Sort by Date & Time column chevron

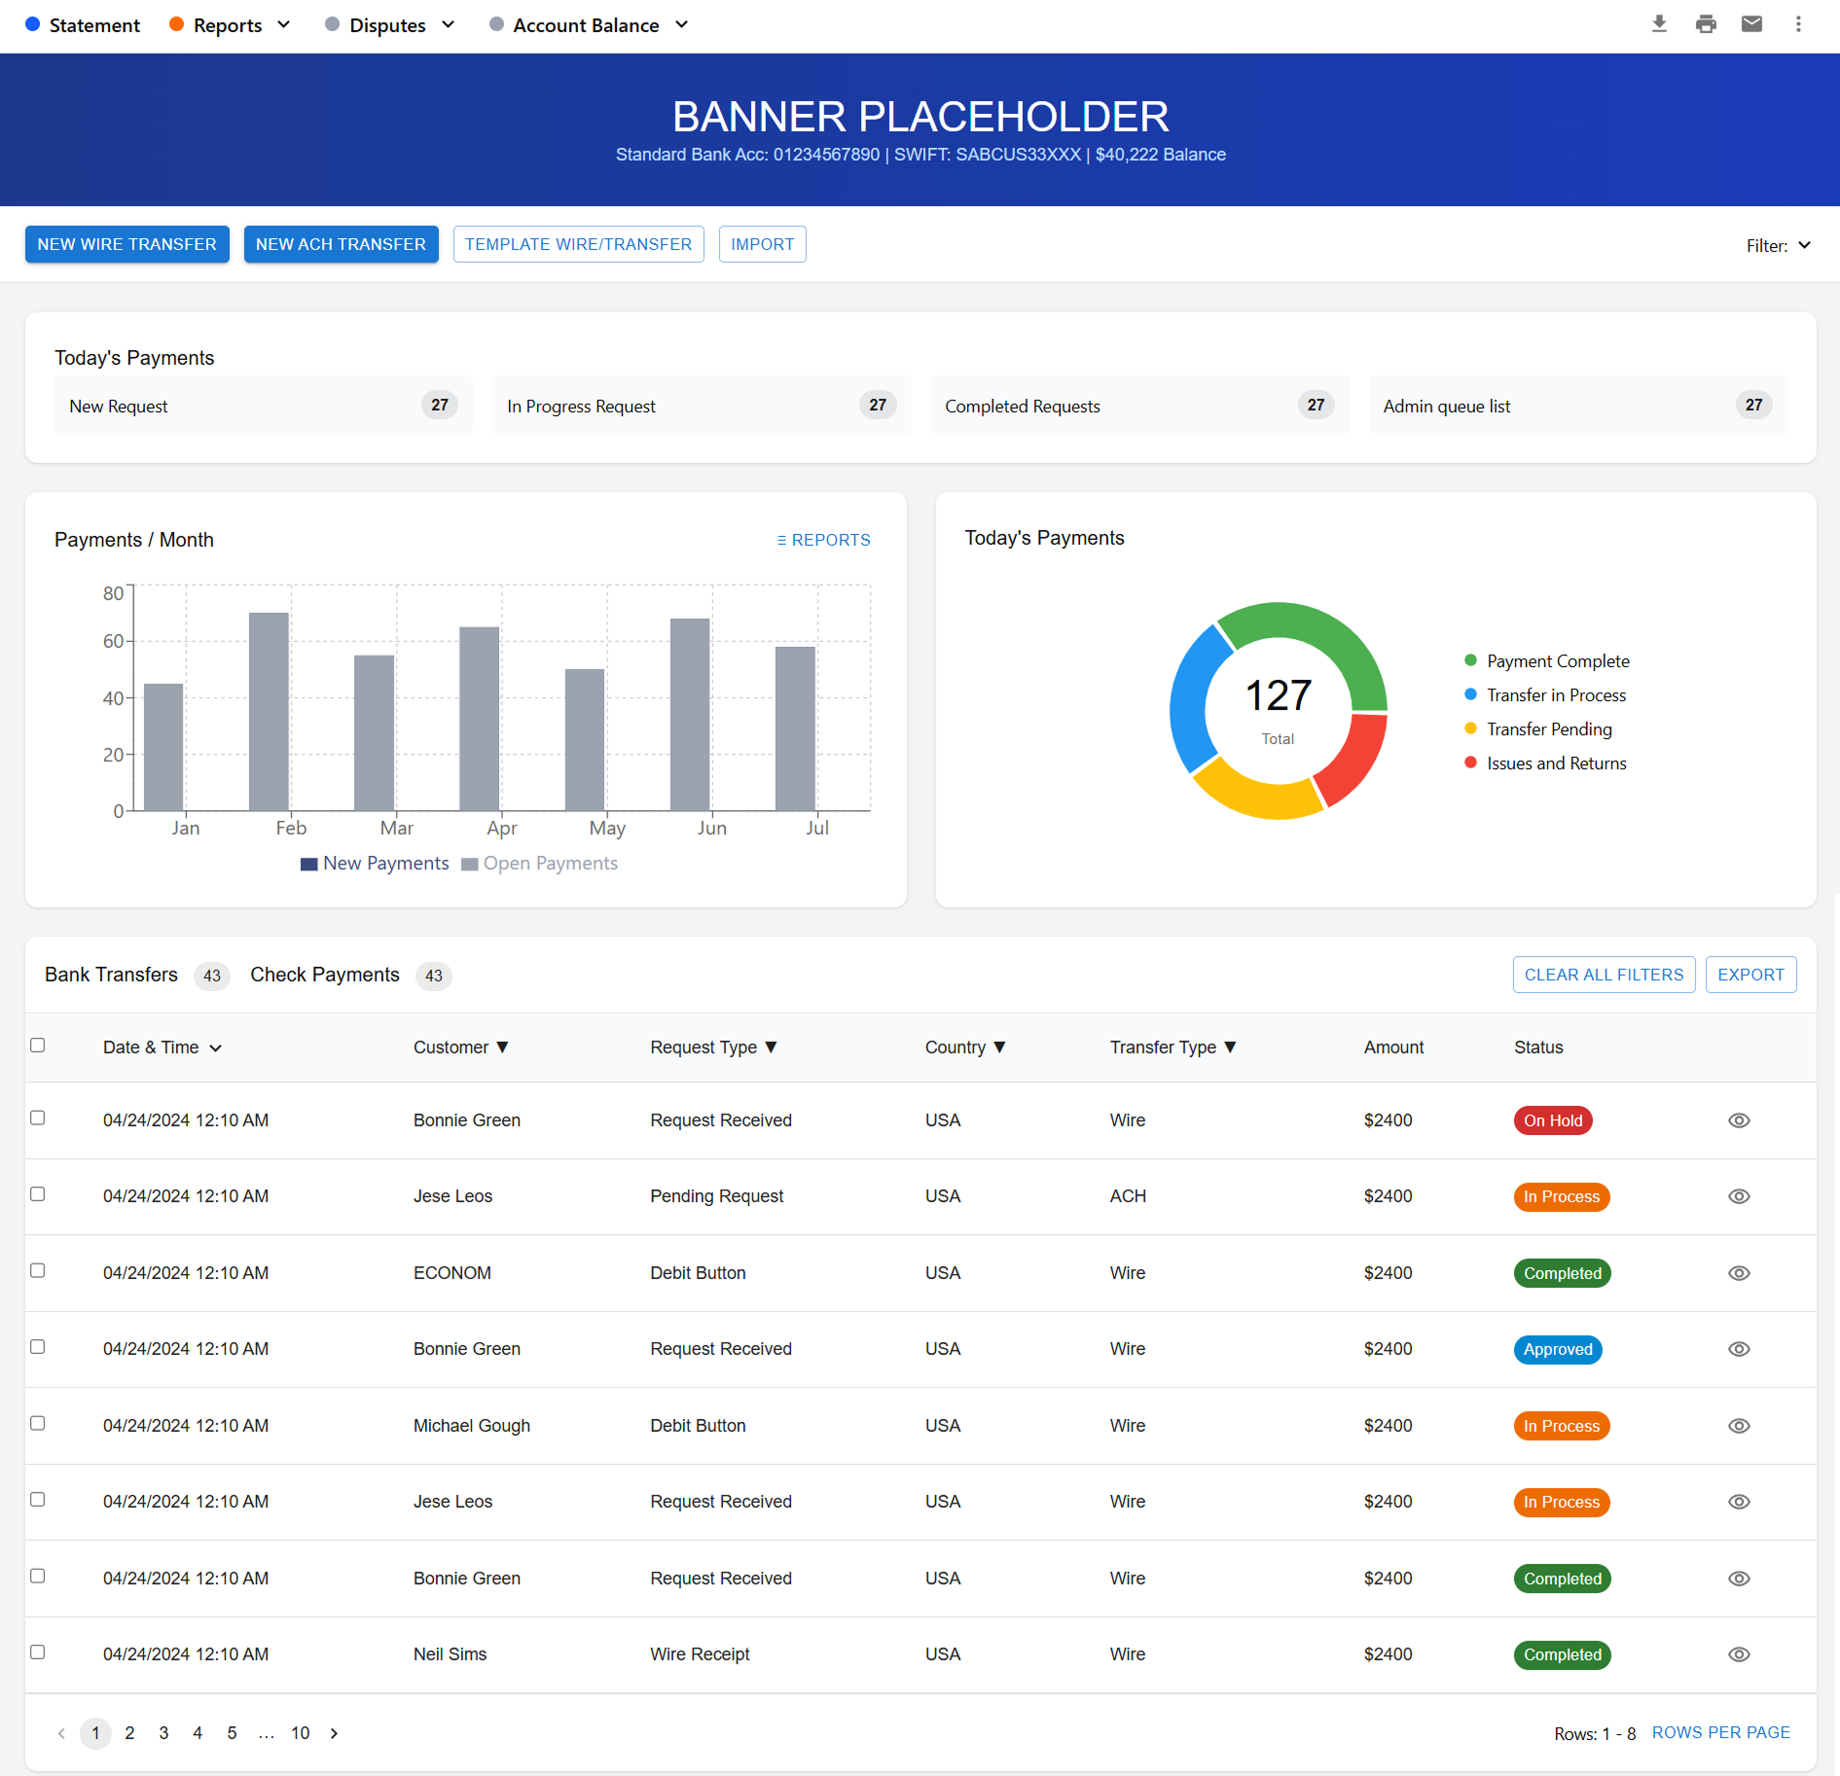pyautogui.click(x=216, y=1048)
